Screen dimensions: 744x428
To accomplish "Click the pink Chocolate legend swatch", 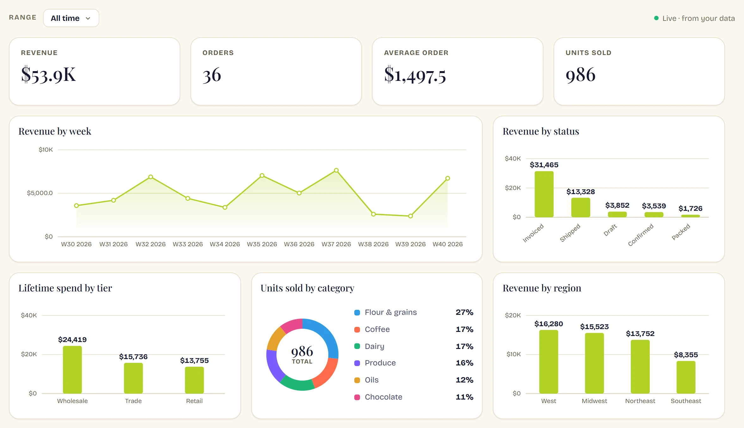I will click(x=357, y=397).
